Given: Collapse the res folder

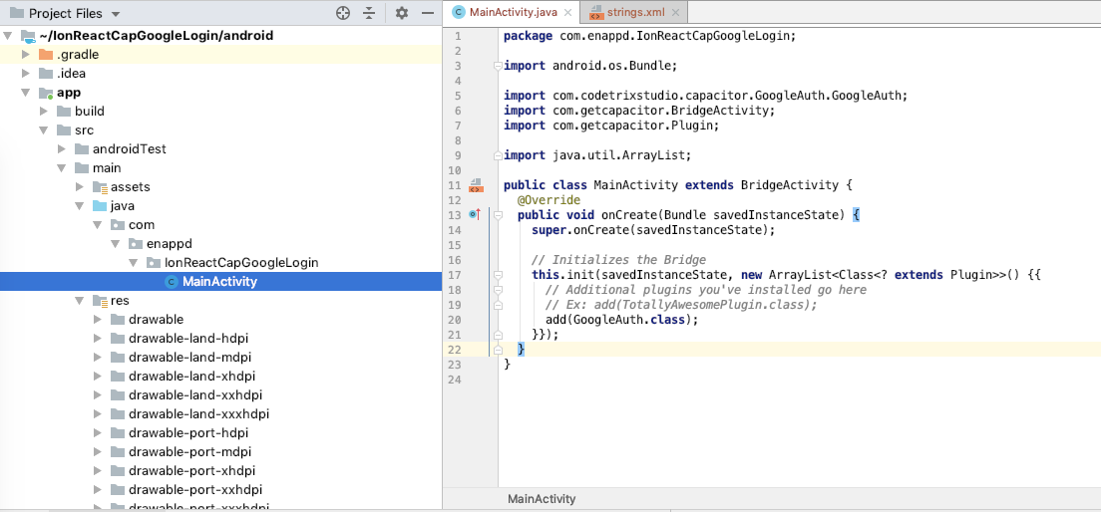Looking at the screenshot, I should click(80, 301).
